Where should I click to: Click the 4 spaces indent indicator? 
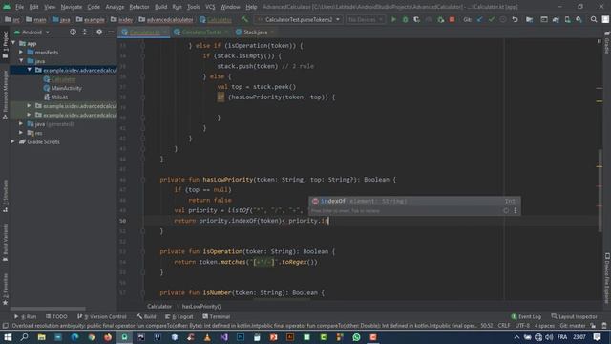tap(544, 326)
